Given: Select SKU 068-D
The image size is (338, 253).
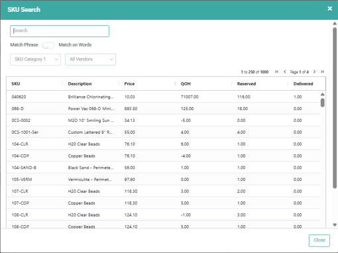Looking at the screenshot, I should pyautogui.click(x=18, y=109).
